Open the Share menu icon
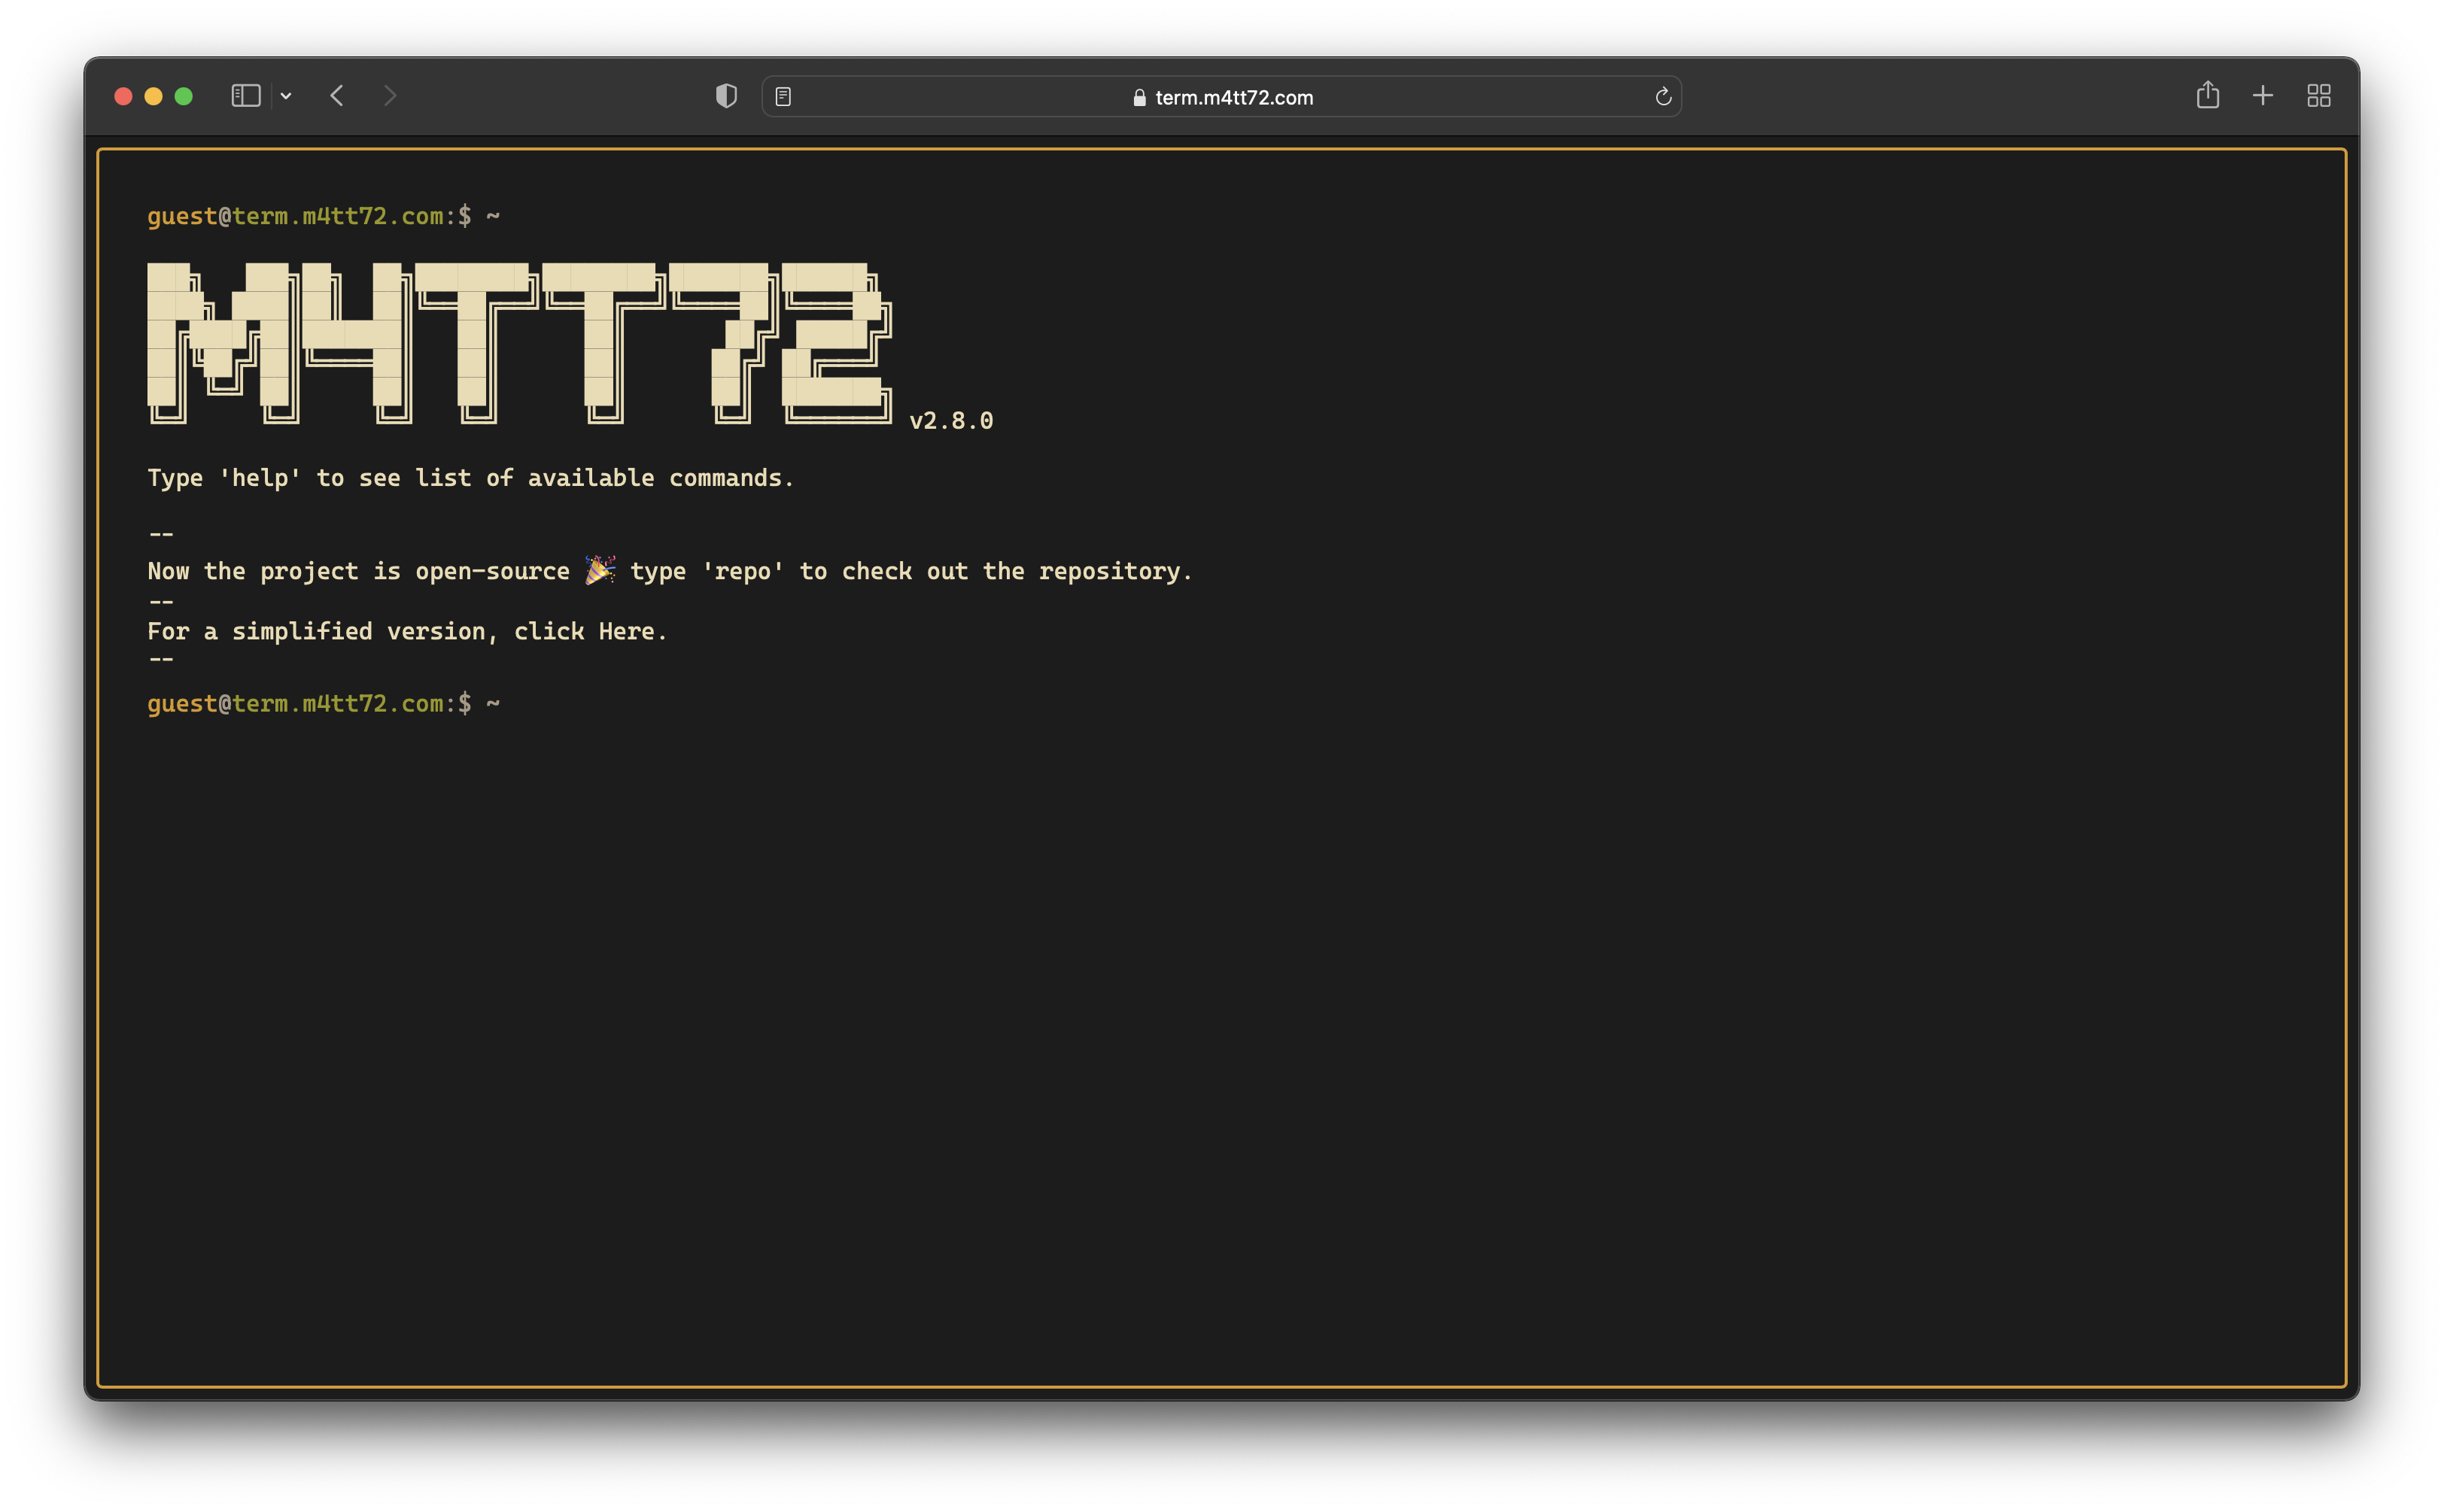 (x=2208, y=95)
